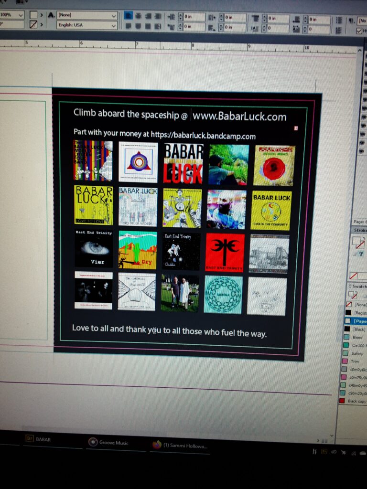This screenshot has height=489, width=367.
Task: Click the character stroke None swatch in control bar
Action: click(33, 24)
